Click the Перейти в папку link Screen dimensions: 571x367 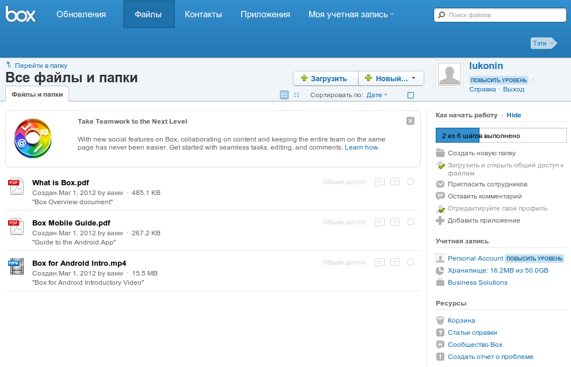(x=41, y=66)
